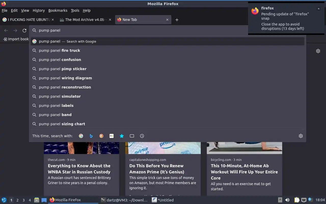
Task: Open a new tab with the plus button
Action: click(x=177, y=20)
